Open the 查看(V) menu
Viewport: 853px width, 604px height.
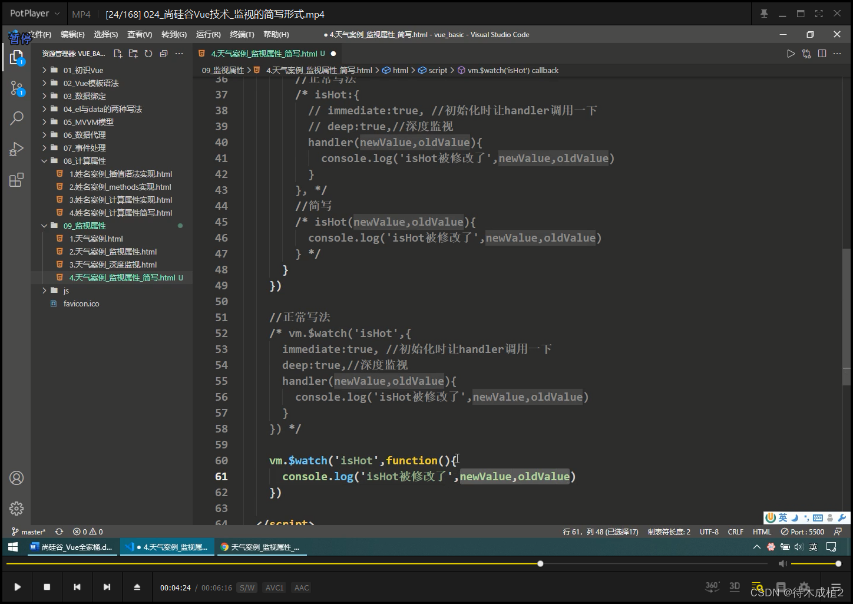(140, 35)
